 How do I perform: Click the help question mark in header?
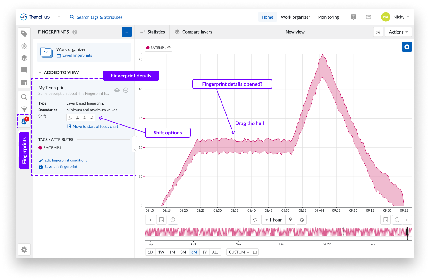pos(353,17)
